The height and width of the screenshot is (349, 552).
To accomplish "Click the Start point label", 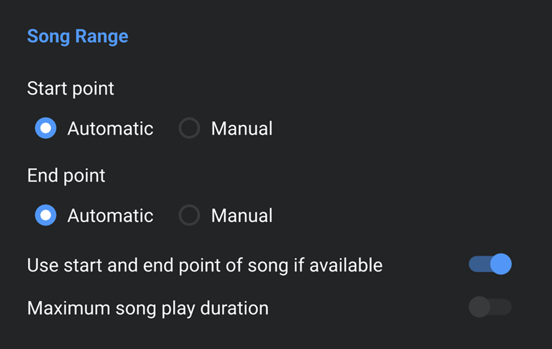I will point(70,88).
